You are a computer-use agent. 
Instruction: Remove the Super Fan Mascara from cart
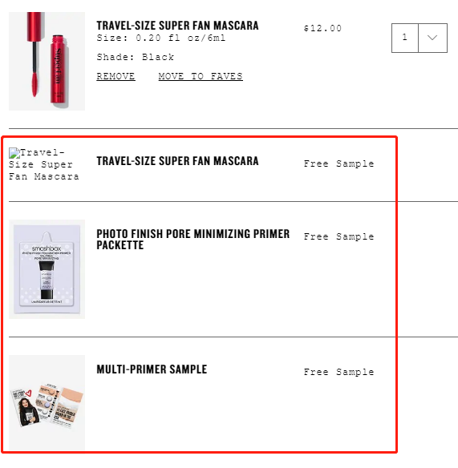point(116,76)
